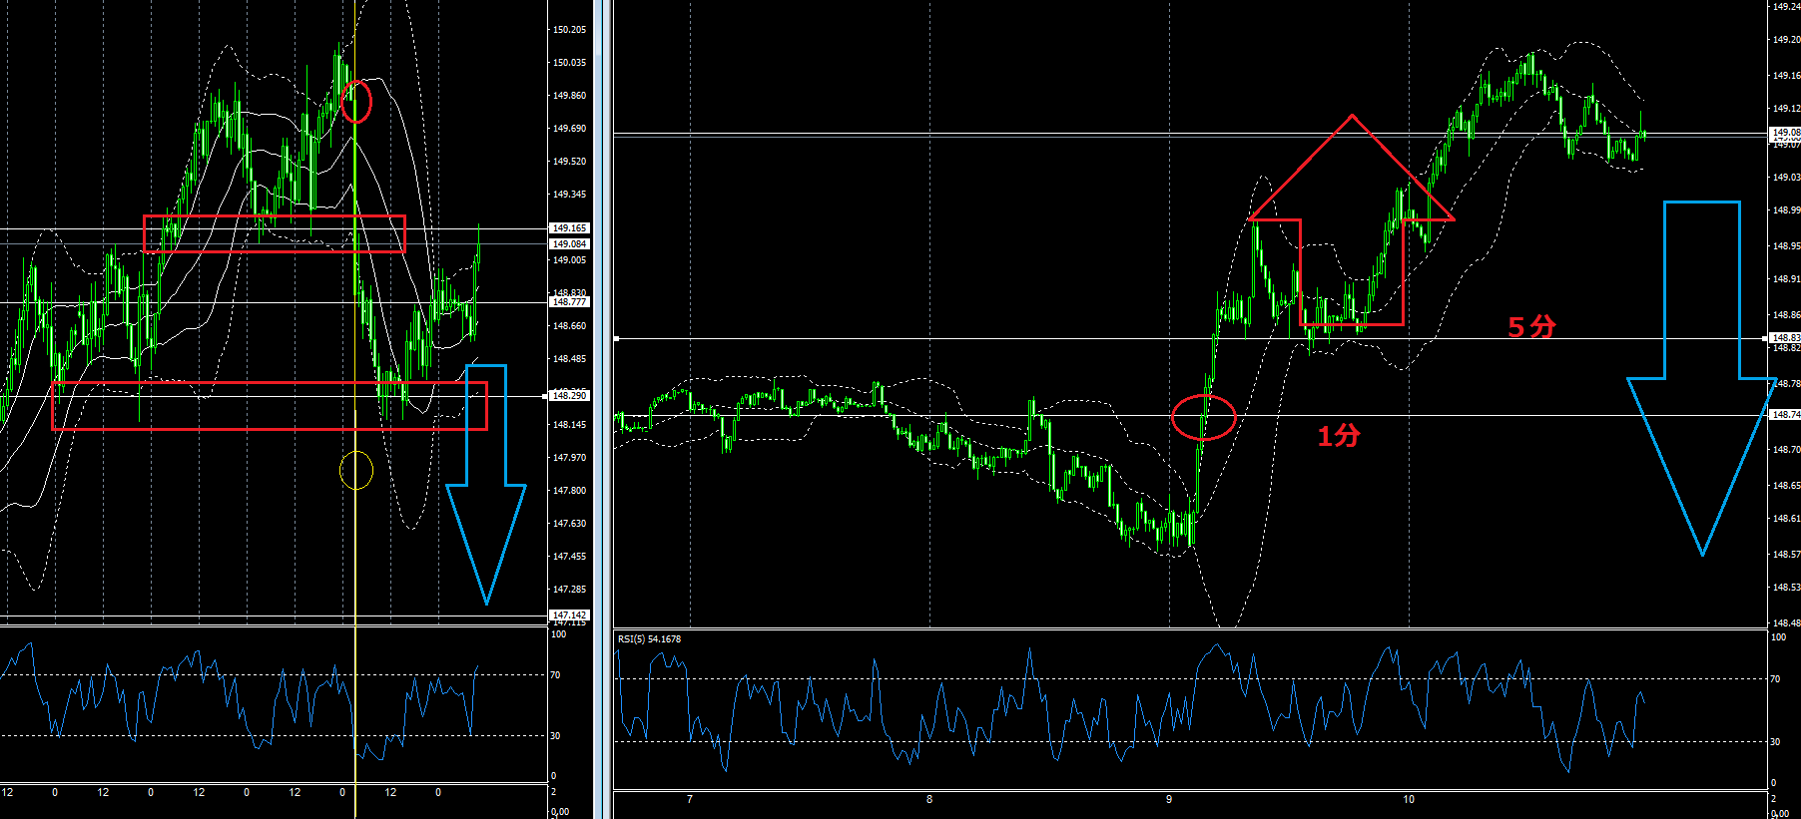The height and width of the screenshot is (819, 1801).
Task: Click the boxed 147.142 price level tag
Action: pyautogui.click(x=570, y=615)
